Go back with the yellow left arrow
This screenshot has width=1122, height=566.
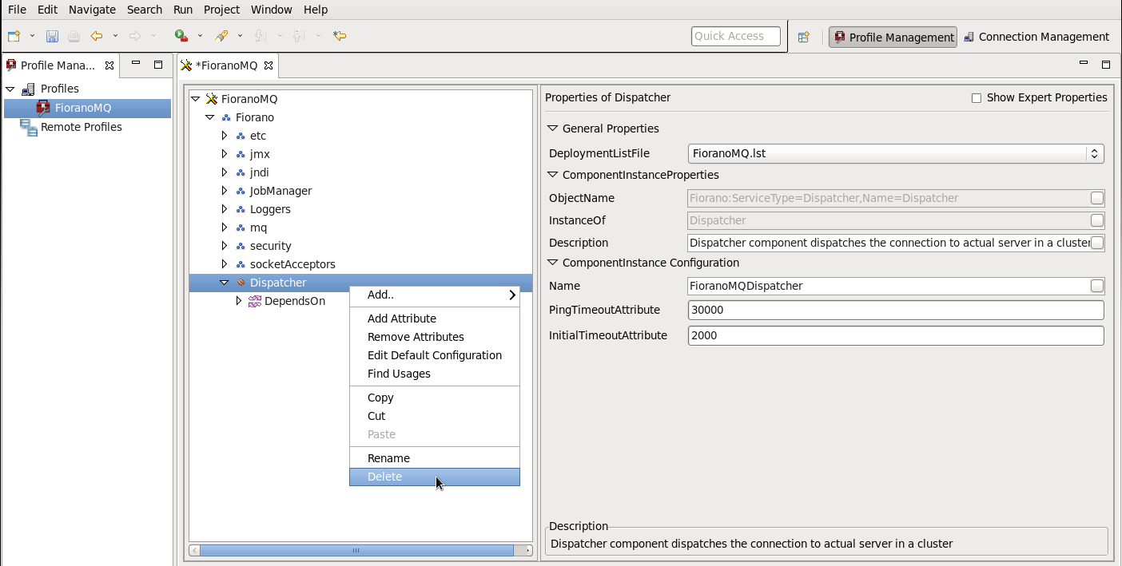[97, 36]
